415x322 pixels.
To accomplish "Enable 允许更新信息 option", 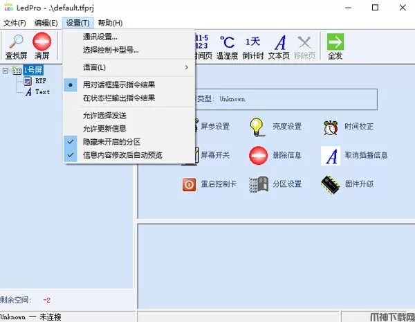I will click(129, 129).
